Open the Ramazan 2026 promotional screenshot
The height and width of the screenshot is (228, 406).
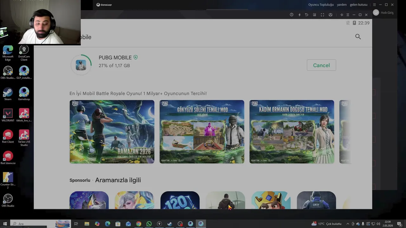pyautogui.click(x=112, y=132)
